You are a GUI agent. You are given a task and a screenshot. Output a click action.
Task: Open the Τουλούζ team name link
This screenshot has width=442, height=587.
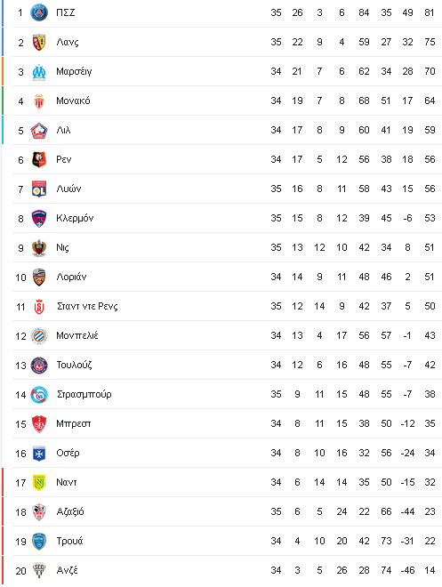coord(74,365)
